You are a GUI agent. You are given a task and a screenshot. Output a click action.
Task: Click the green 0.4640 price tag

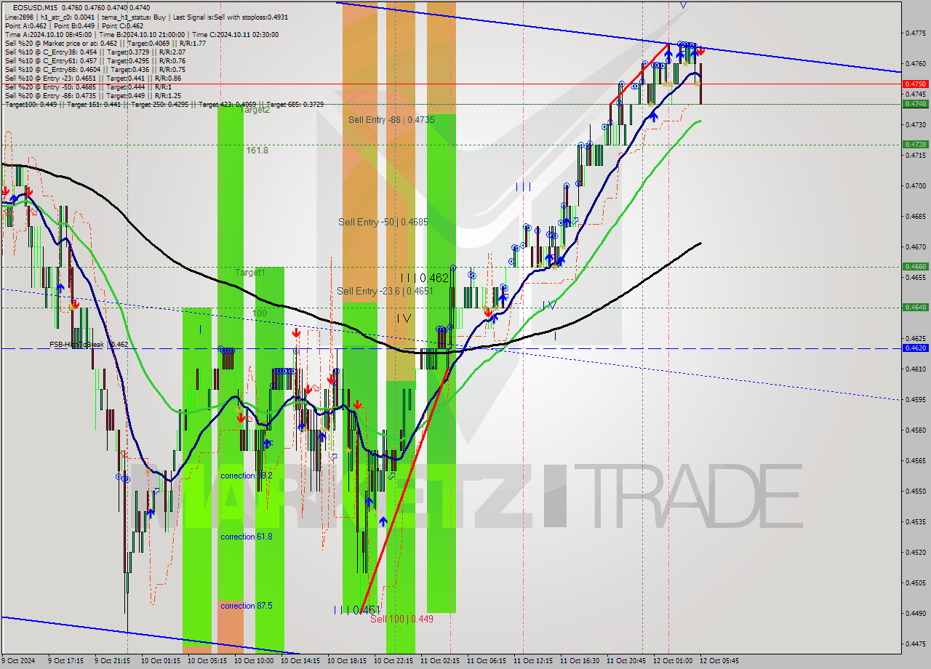point(915,308)
